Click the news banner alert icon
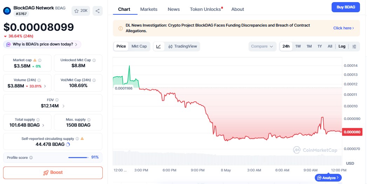This screenshot has width=367, height=184. (121, 28)
